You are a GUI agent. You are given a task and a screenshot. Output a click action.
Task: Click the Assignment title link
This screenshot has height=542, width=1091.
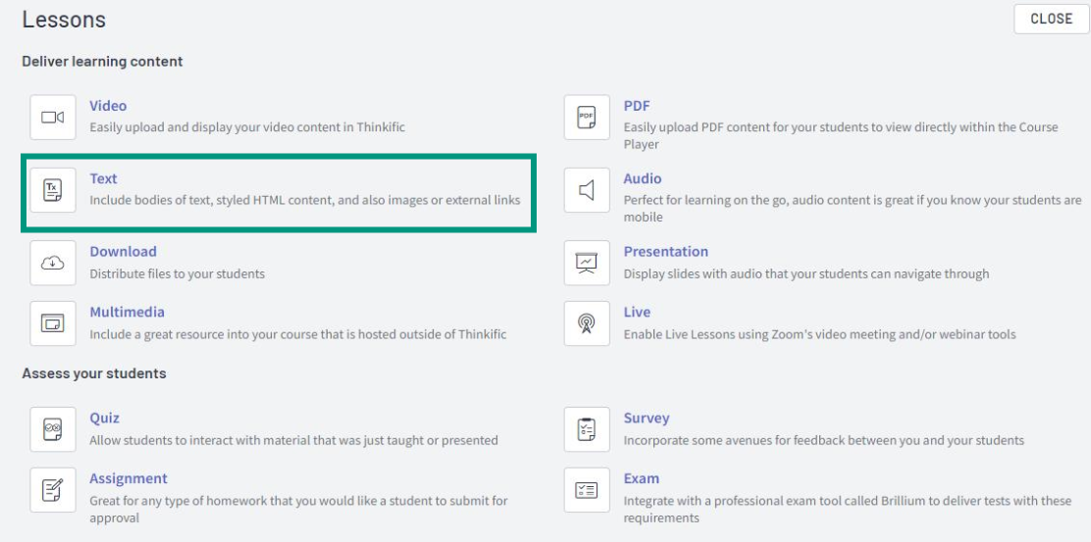tap(128, 478)
